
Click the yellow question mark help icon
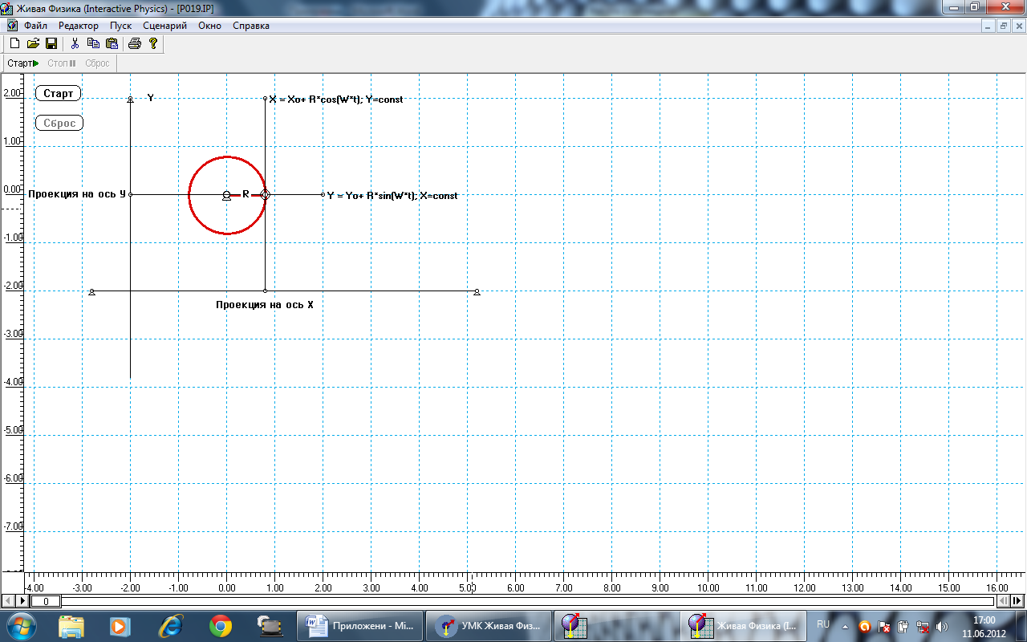point(153,43)
